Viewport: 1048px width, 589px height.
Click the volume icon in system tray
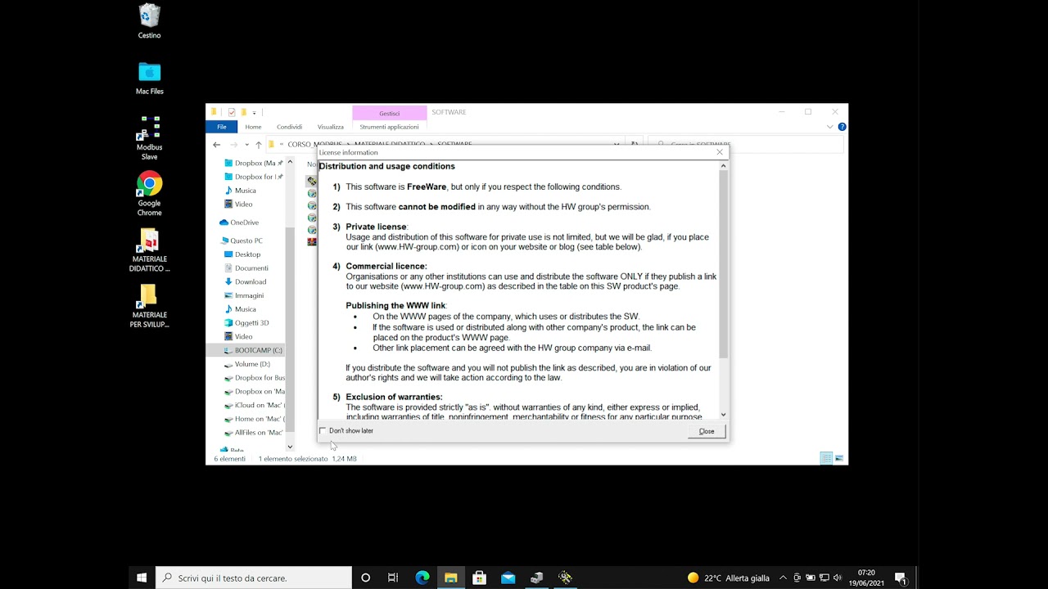(x=837, y=578)
